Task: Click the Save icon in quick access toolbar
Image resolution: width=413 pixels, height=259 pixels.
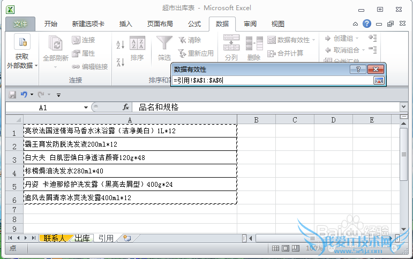Action: pos(12,95)
